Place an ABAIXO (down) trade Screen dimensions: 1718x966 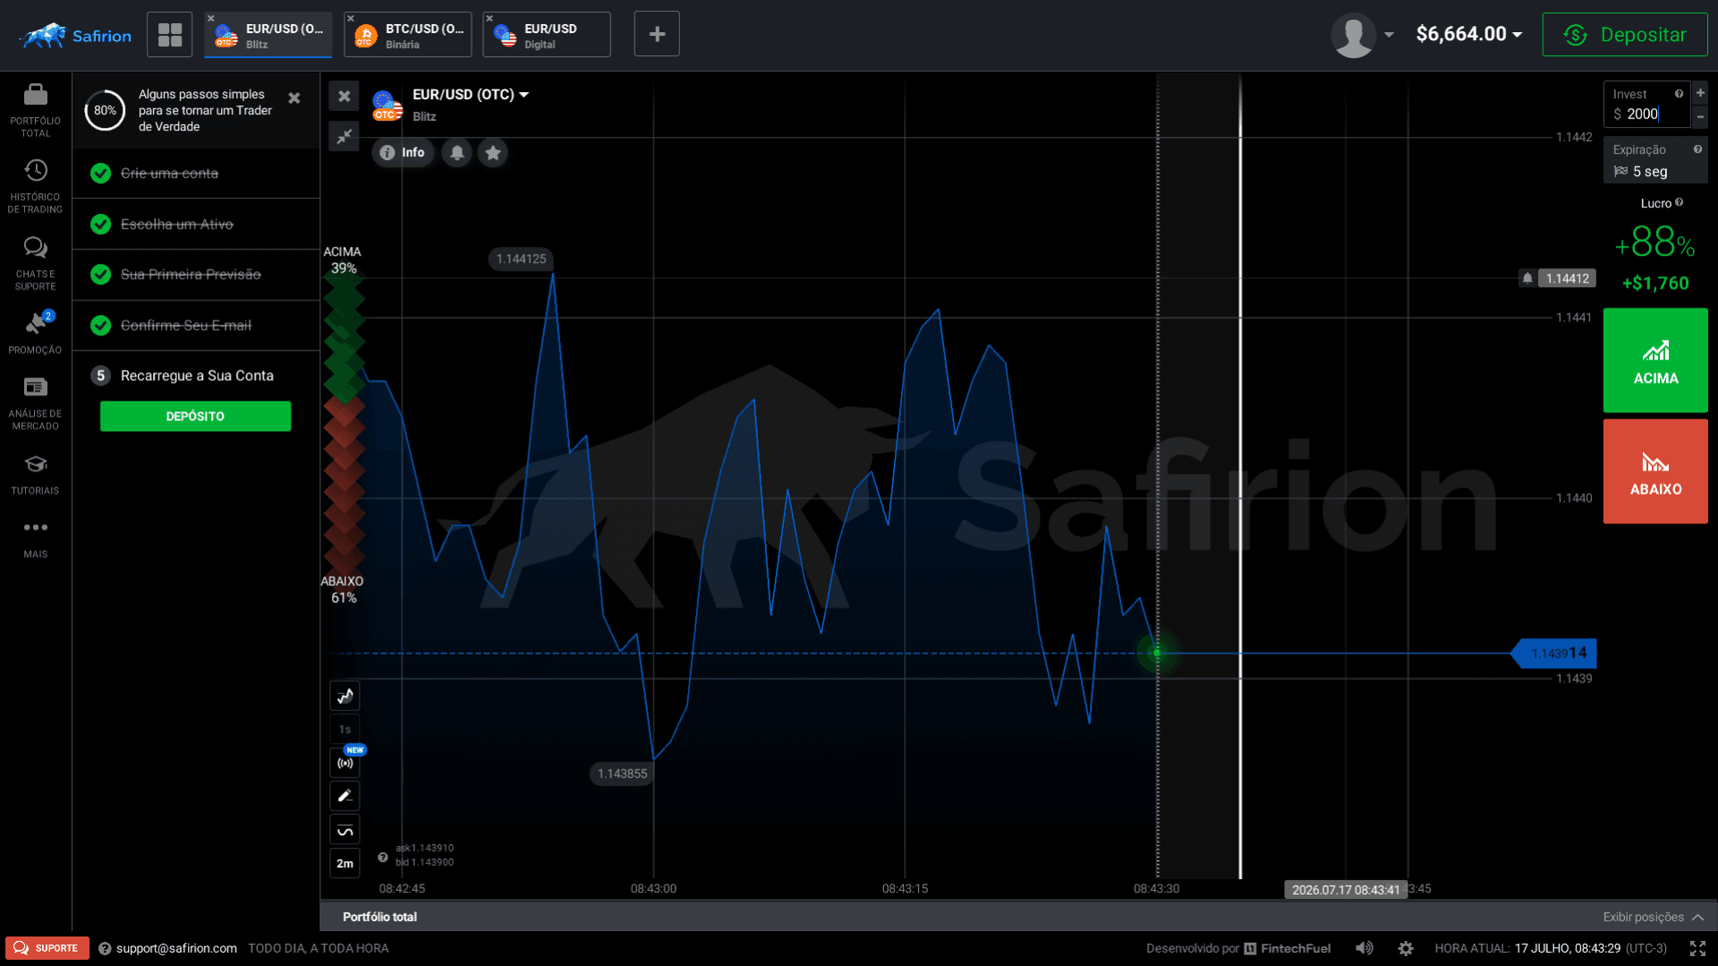coord(1655,471)
